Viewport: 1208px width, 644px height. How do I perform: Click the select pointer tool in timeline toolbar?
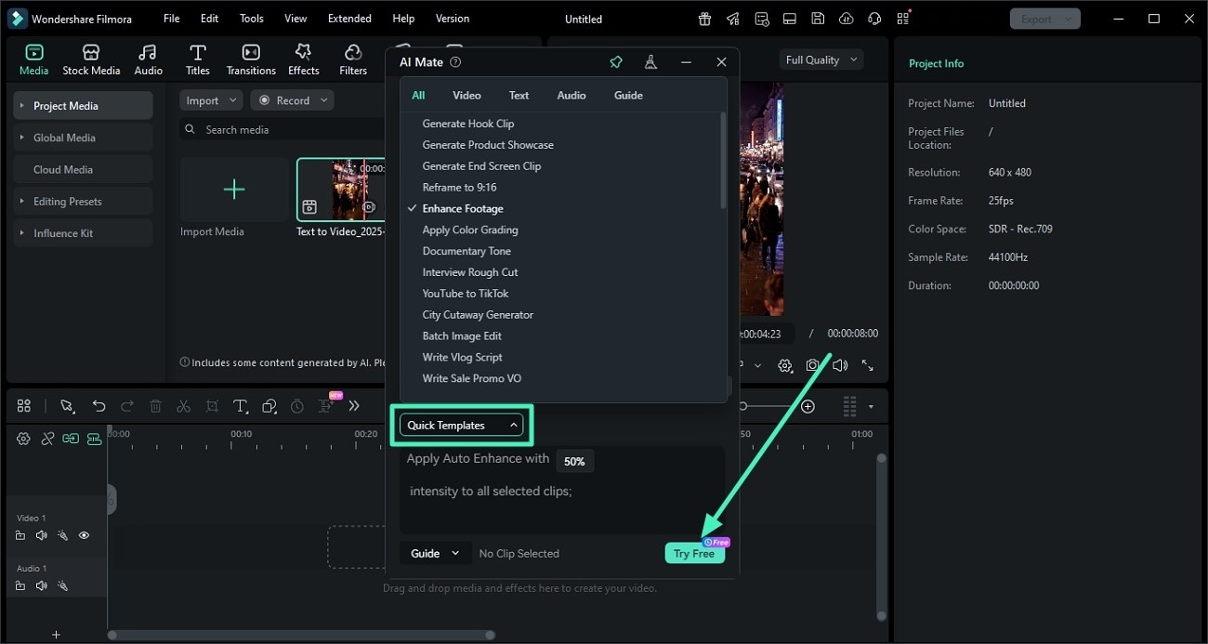pos(67,406)
